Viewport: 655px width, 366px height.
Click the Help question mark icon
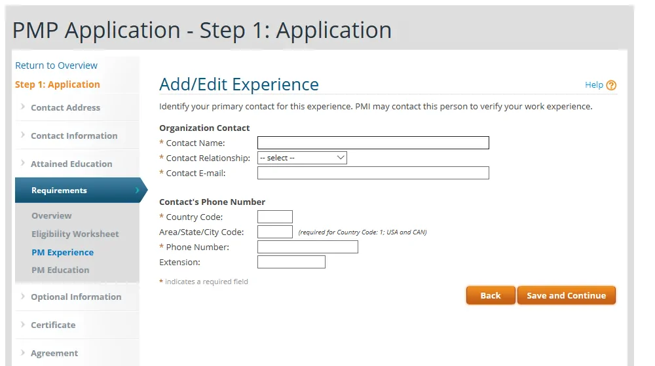(611, 85)
